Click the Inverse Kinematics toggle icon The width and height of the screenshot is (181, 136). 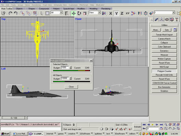133,13
